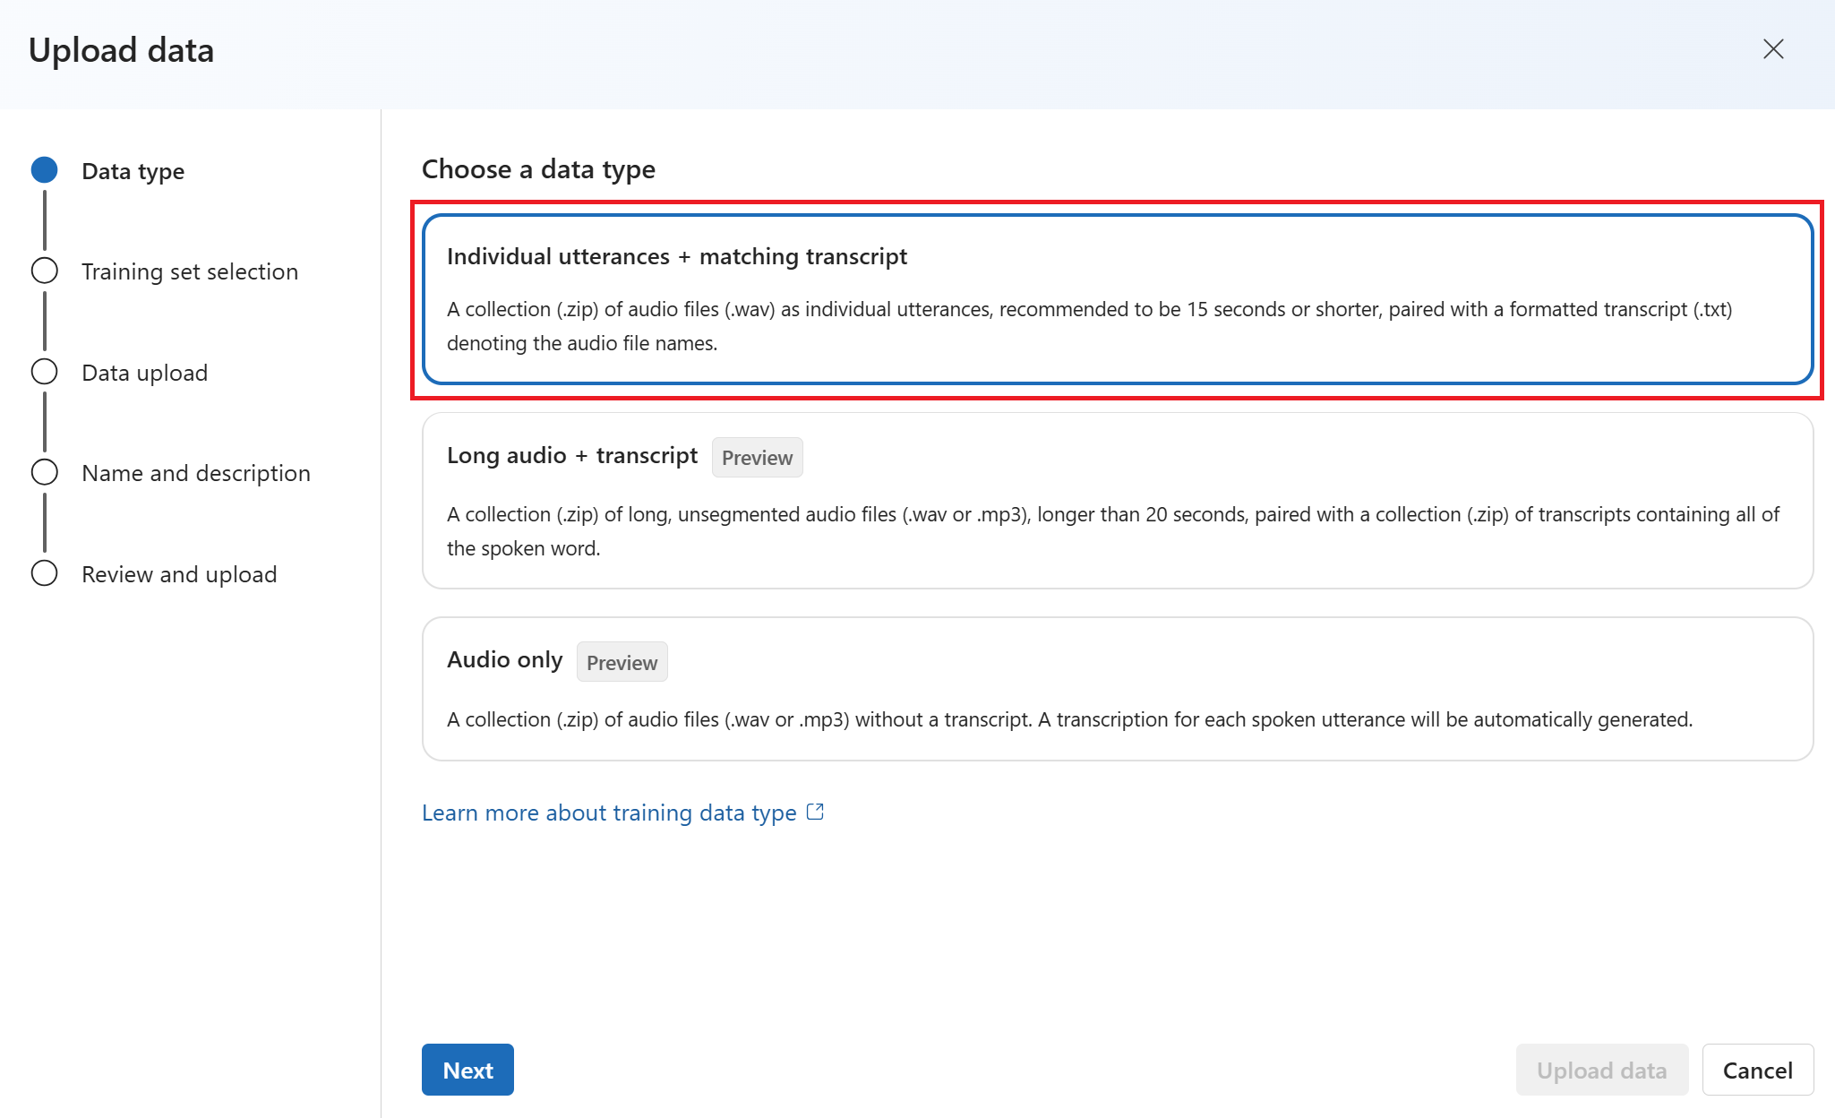Open Name and description step label
This screenshot has width=1835, height=1118.
tap(196, 473)
